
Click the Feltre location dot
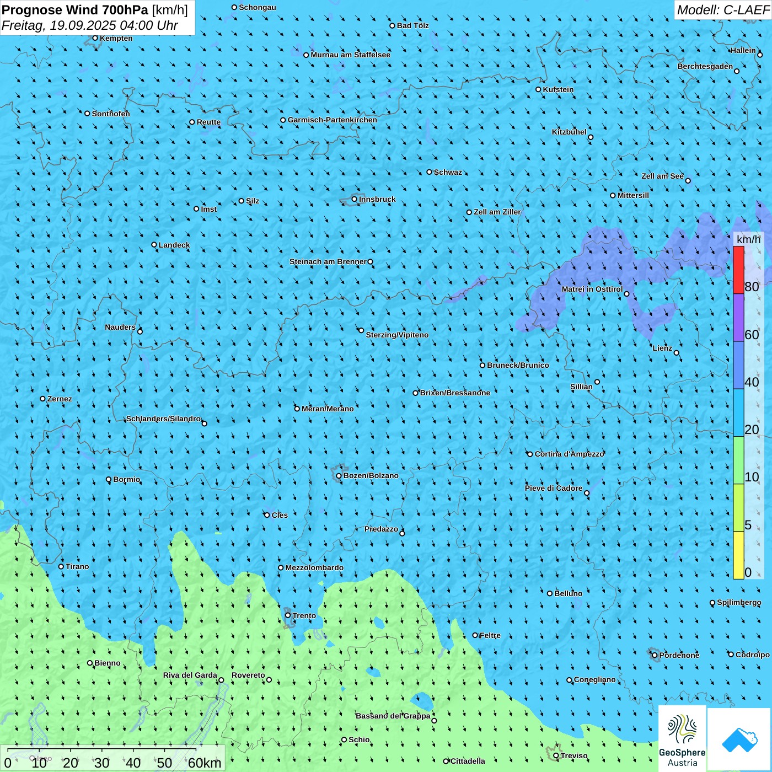point(475,635)
